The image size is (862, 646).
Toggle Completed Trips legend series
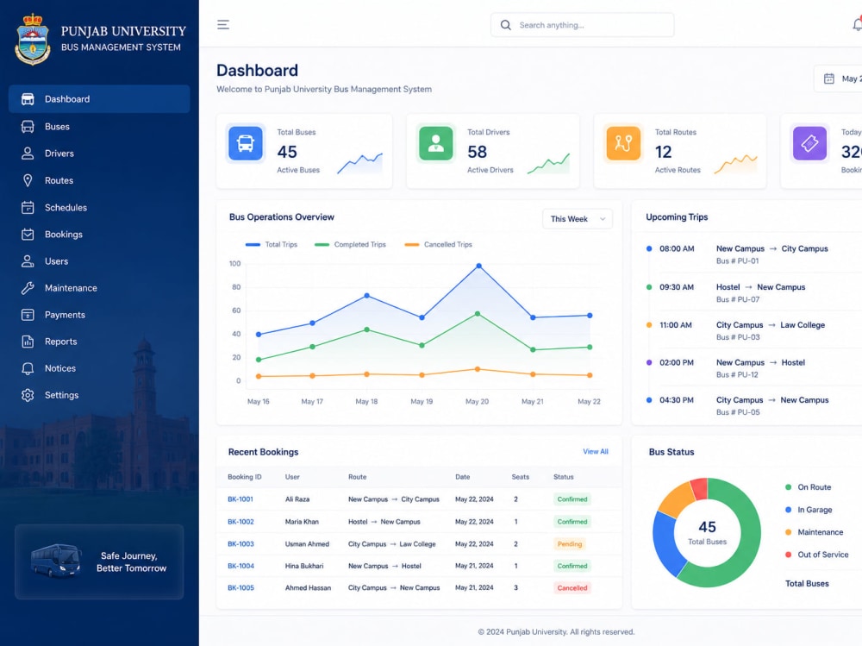(350, 245)
